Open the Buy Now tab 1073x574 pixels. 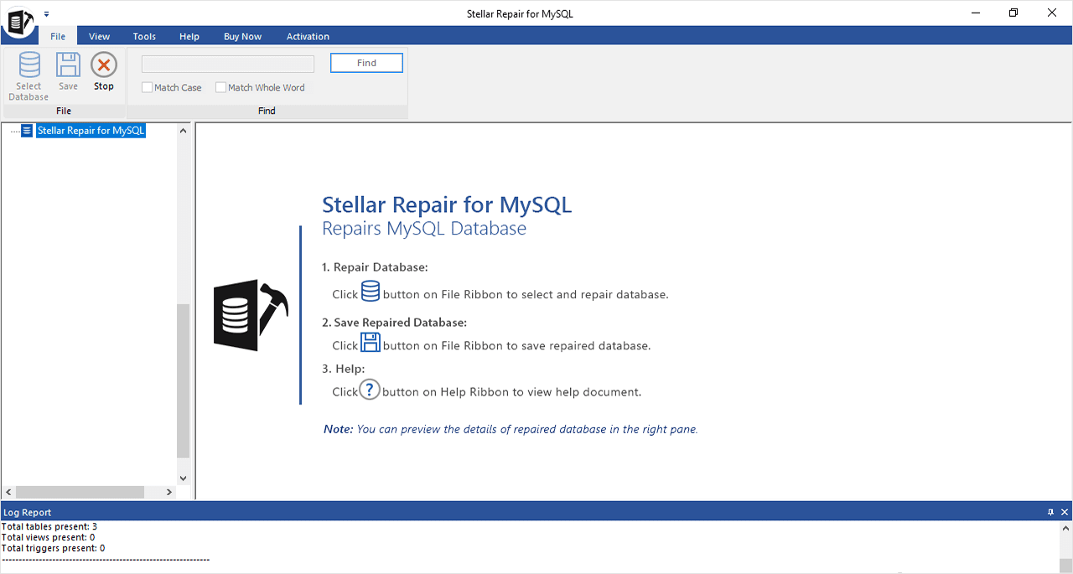[243, 36]
